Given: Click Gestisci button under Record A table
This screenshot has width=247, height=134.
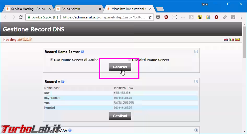Looking at the screenshot, I should point(120,116).
